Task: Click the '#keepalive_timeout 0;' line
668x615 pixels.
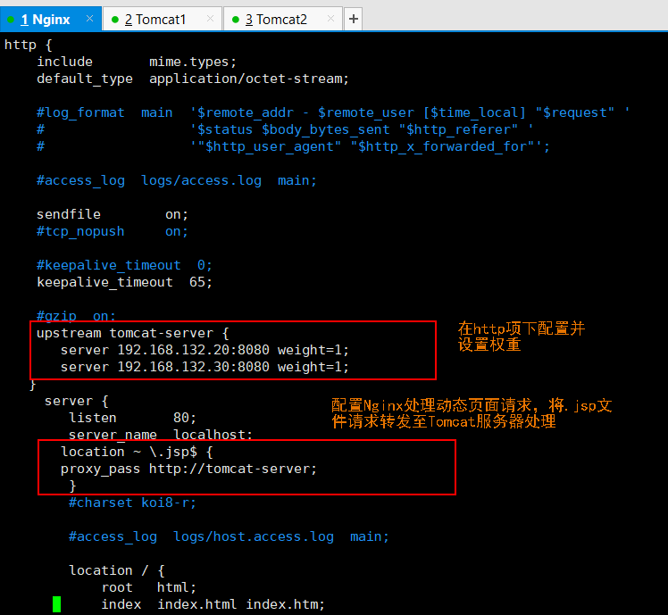Action: coord(124,265)
